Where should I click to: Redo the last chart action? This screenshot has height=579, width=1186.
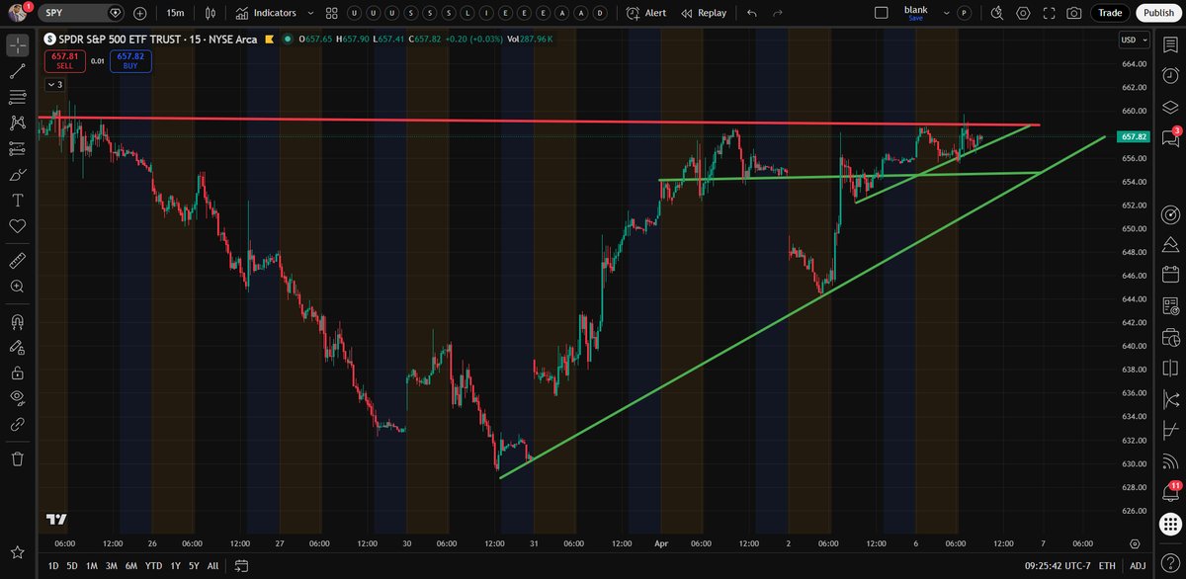tap(777, 13)
